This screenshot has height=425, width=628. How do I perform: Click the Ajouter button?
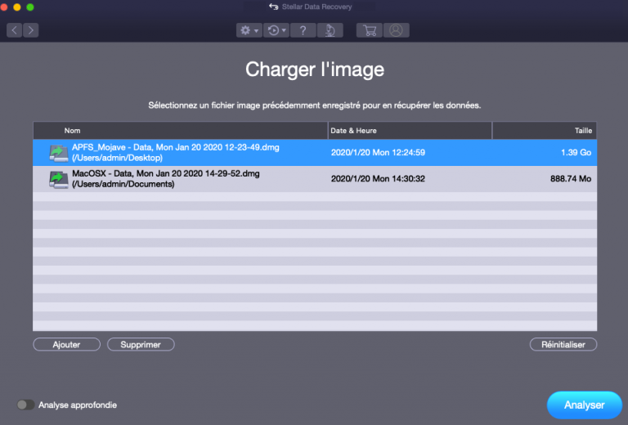pyautogui.click(x=66, y=345)
